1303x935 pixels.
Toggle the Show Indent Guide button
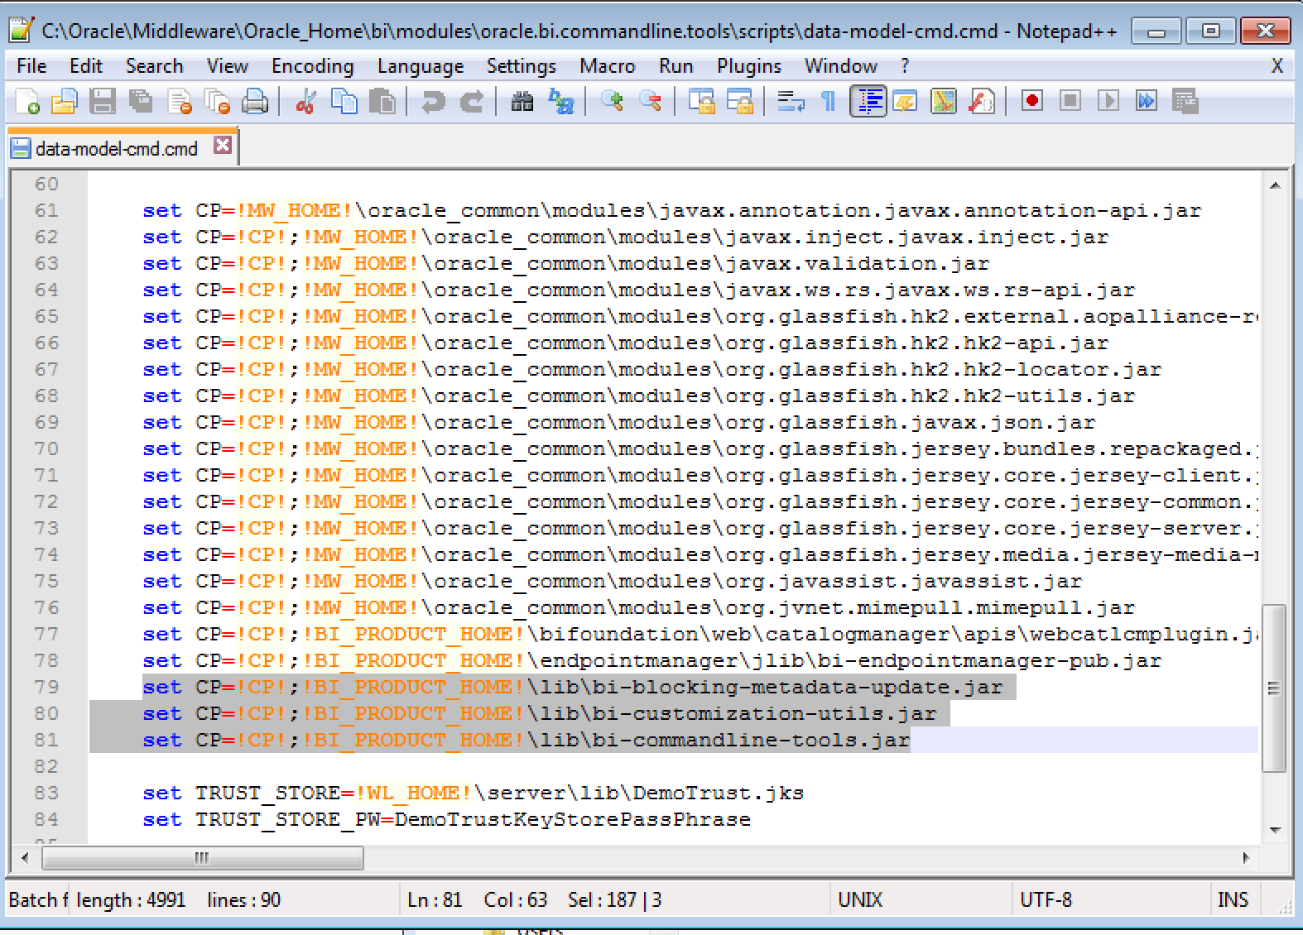[x=868, y=102]
